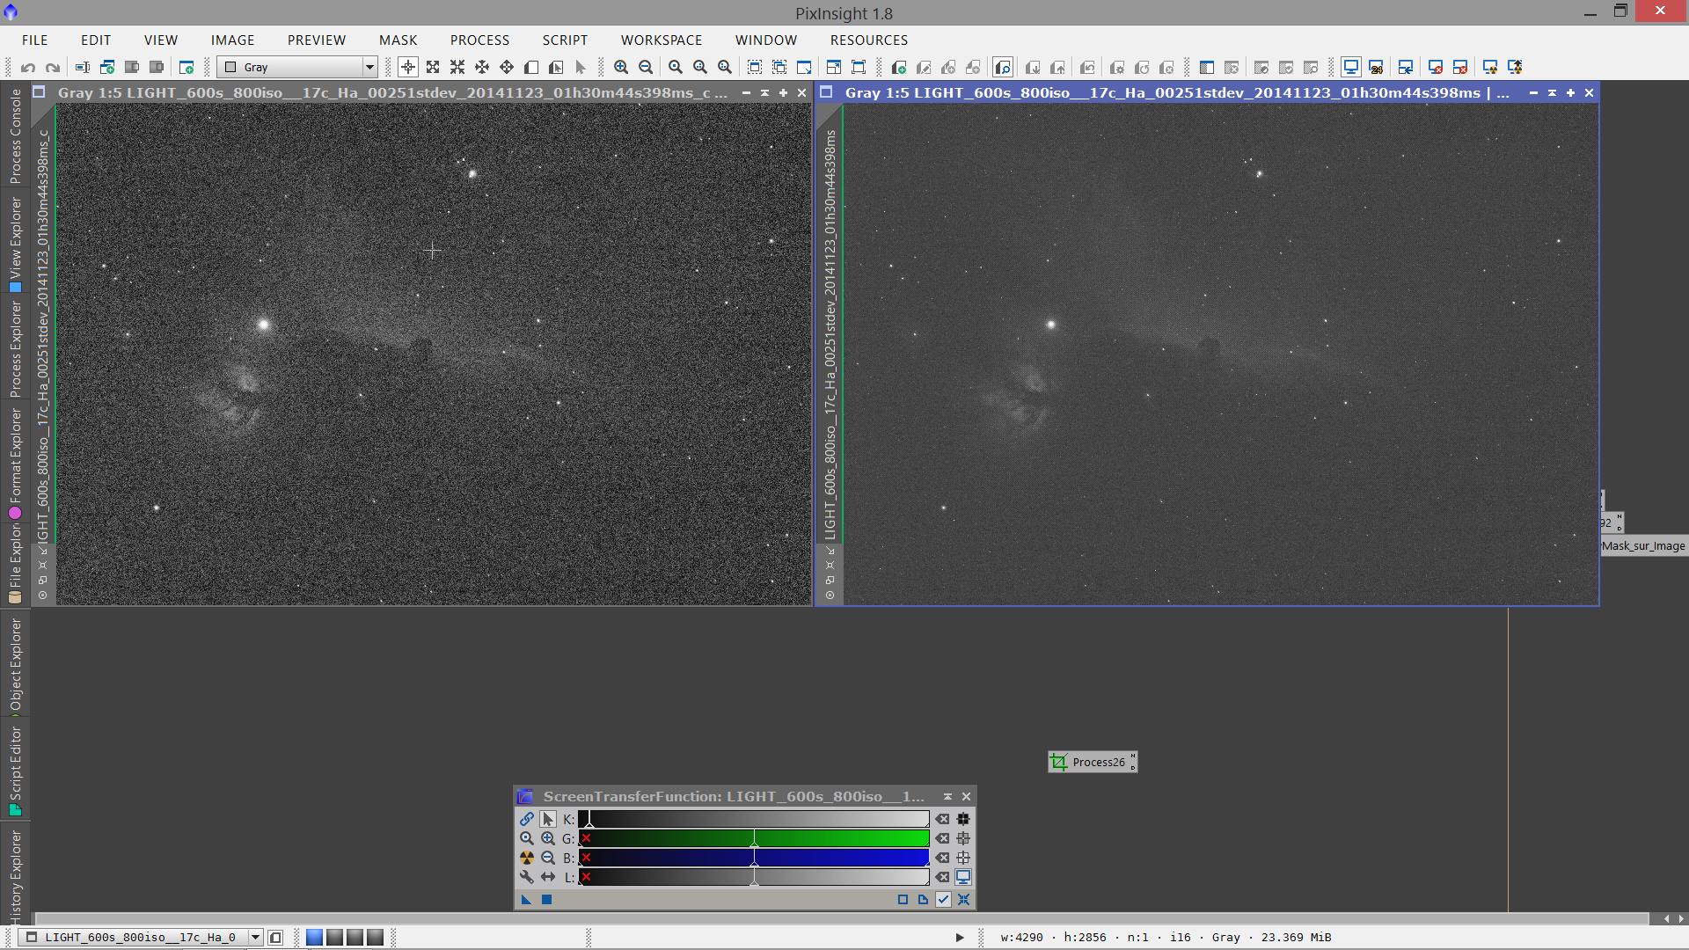The image size is (1689, 950).
Task: Open Process Console side tab
Action: click(15, 136)
